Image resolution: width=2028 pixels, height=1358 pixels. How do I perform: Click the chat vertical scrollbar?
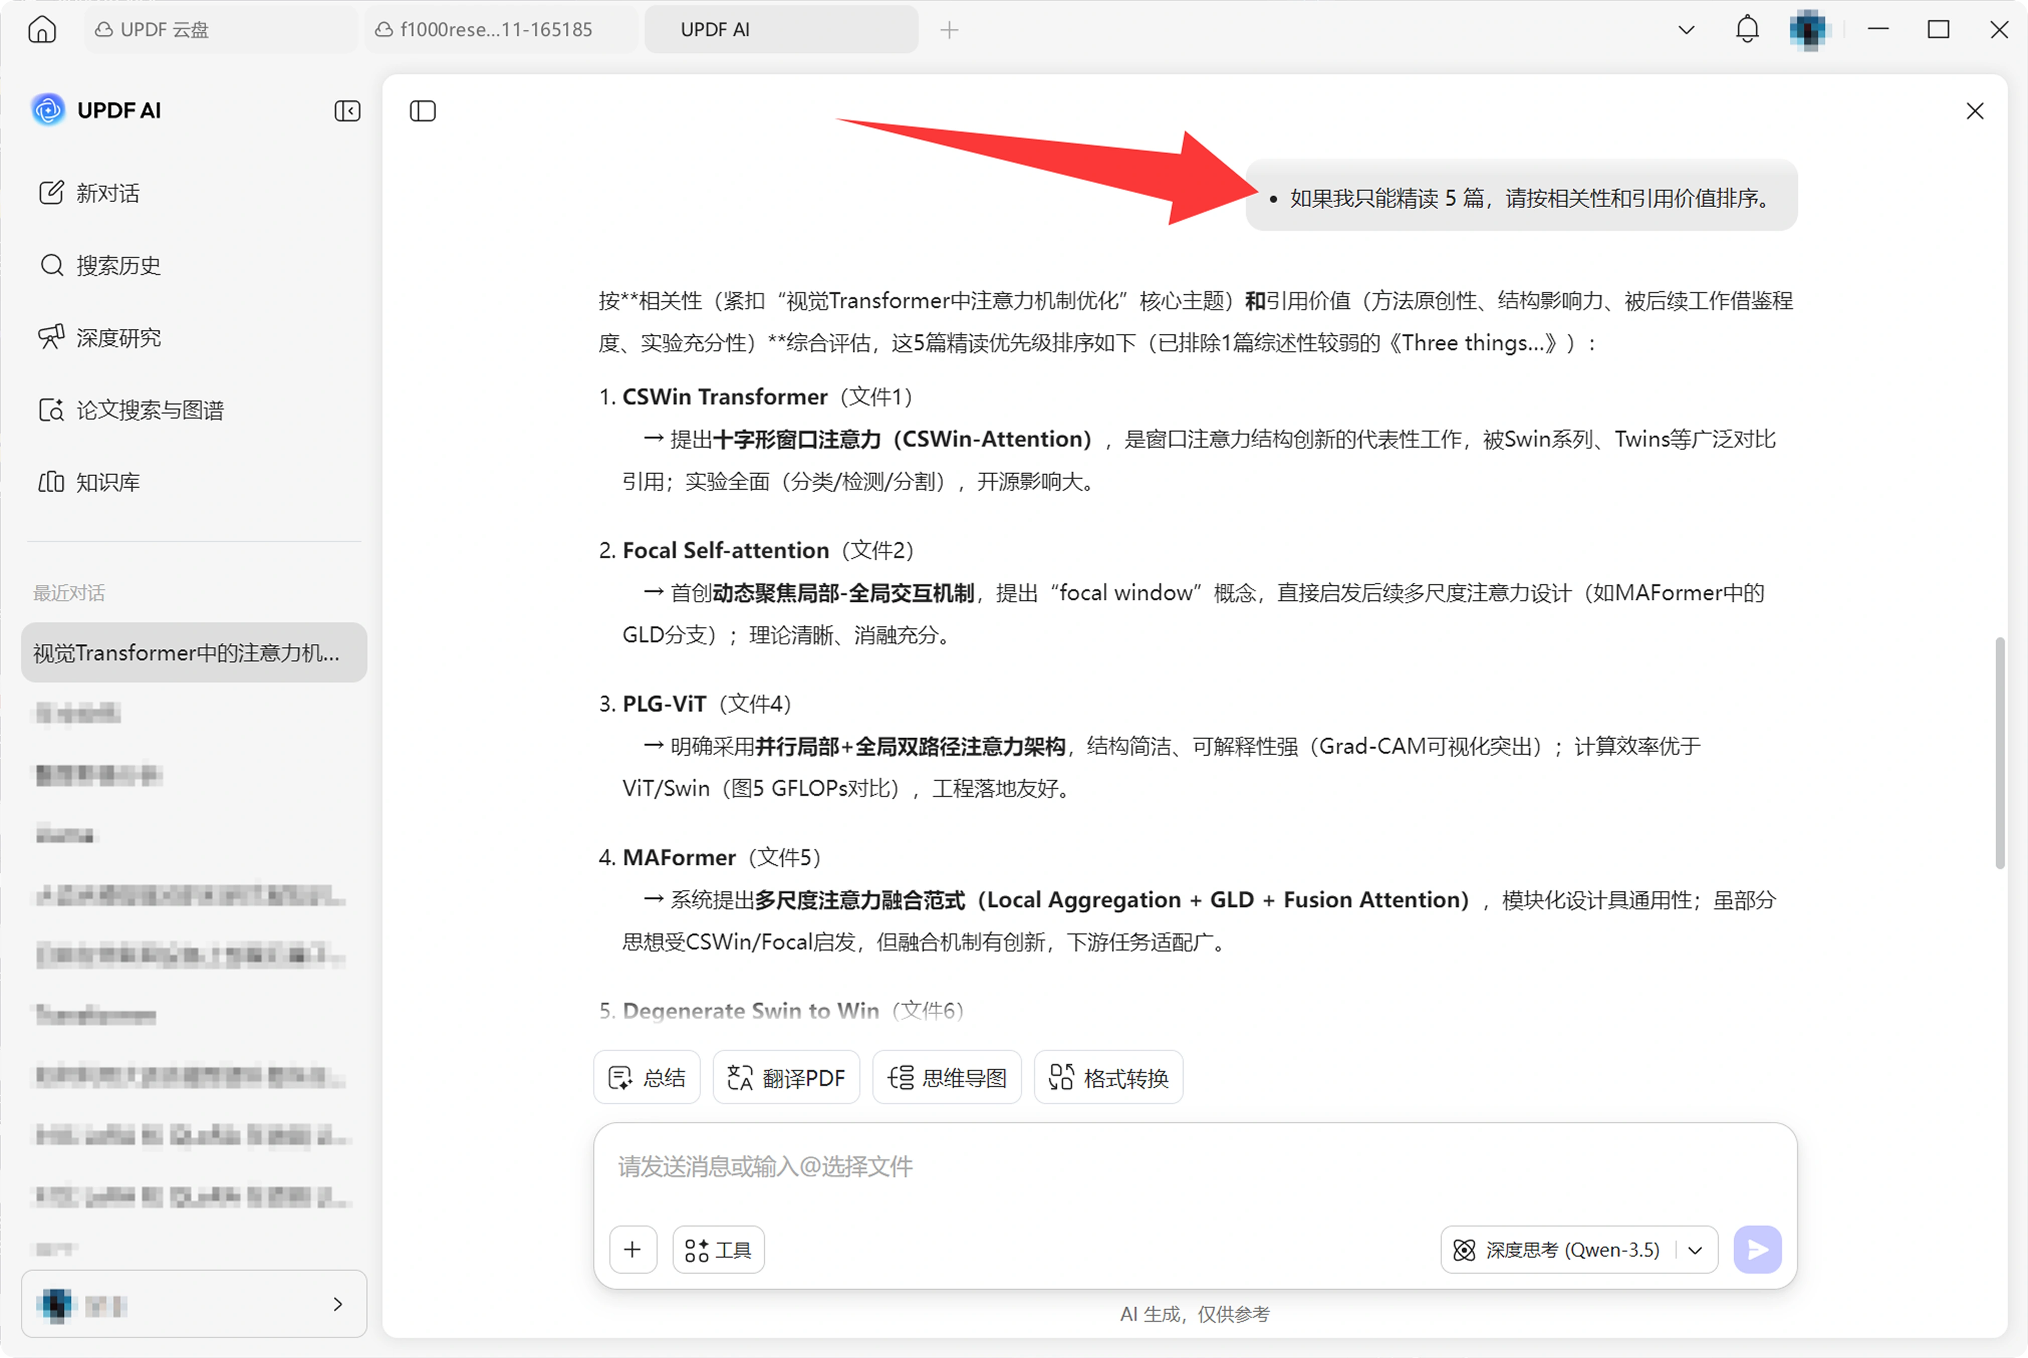(x=2000, y=753)
